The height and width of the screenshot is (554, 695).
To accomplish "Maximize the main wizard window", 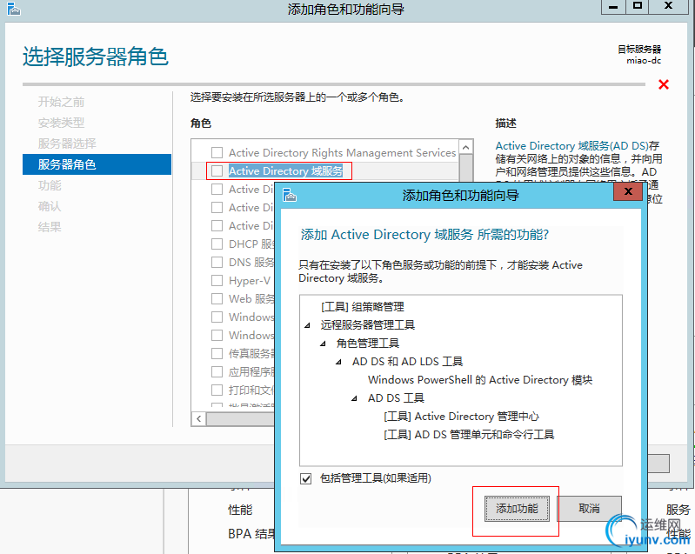I will 638,7.
